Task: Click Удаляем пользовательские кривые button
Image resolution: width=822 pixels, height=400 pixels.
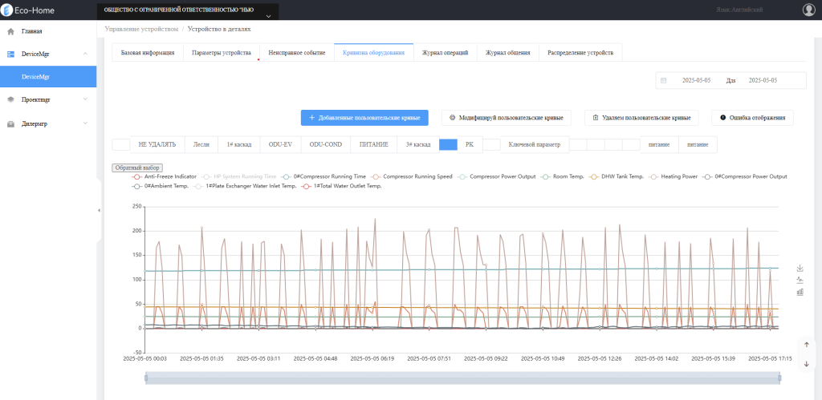Action: tap(641, 118)
